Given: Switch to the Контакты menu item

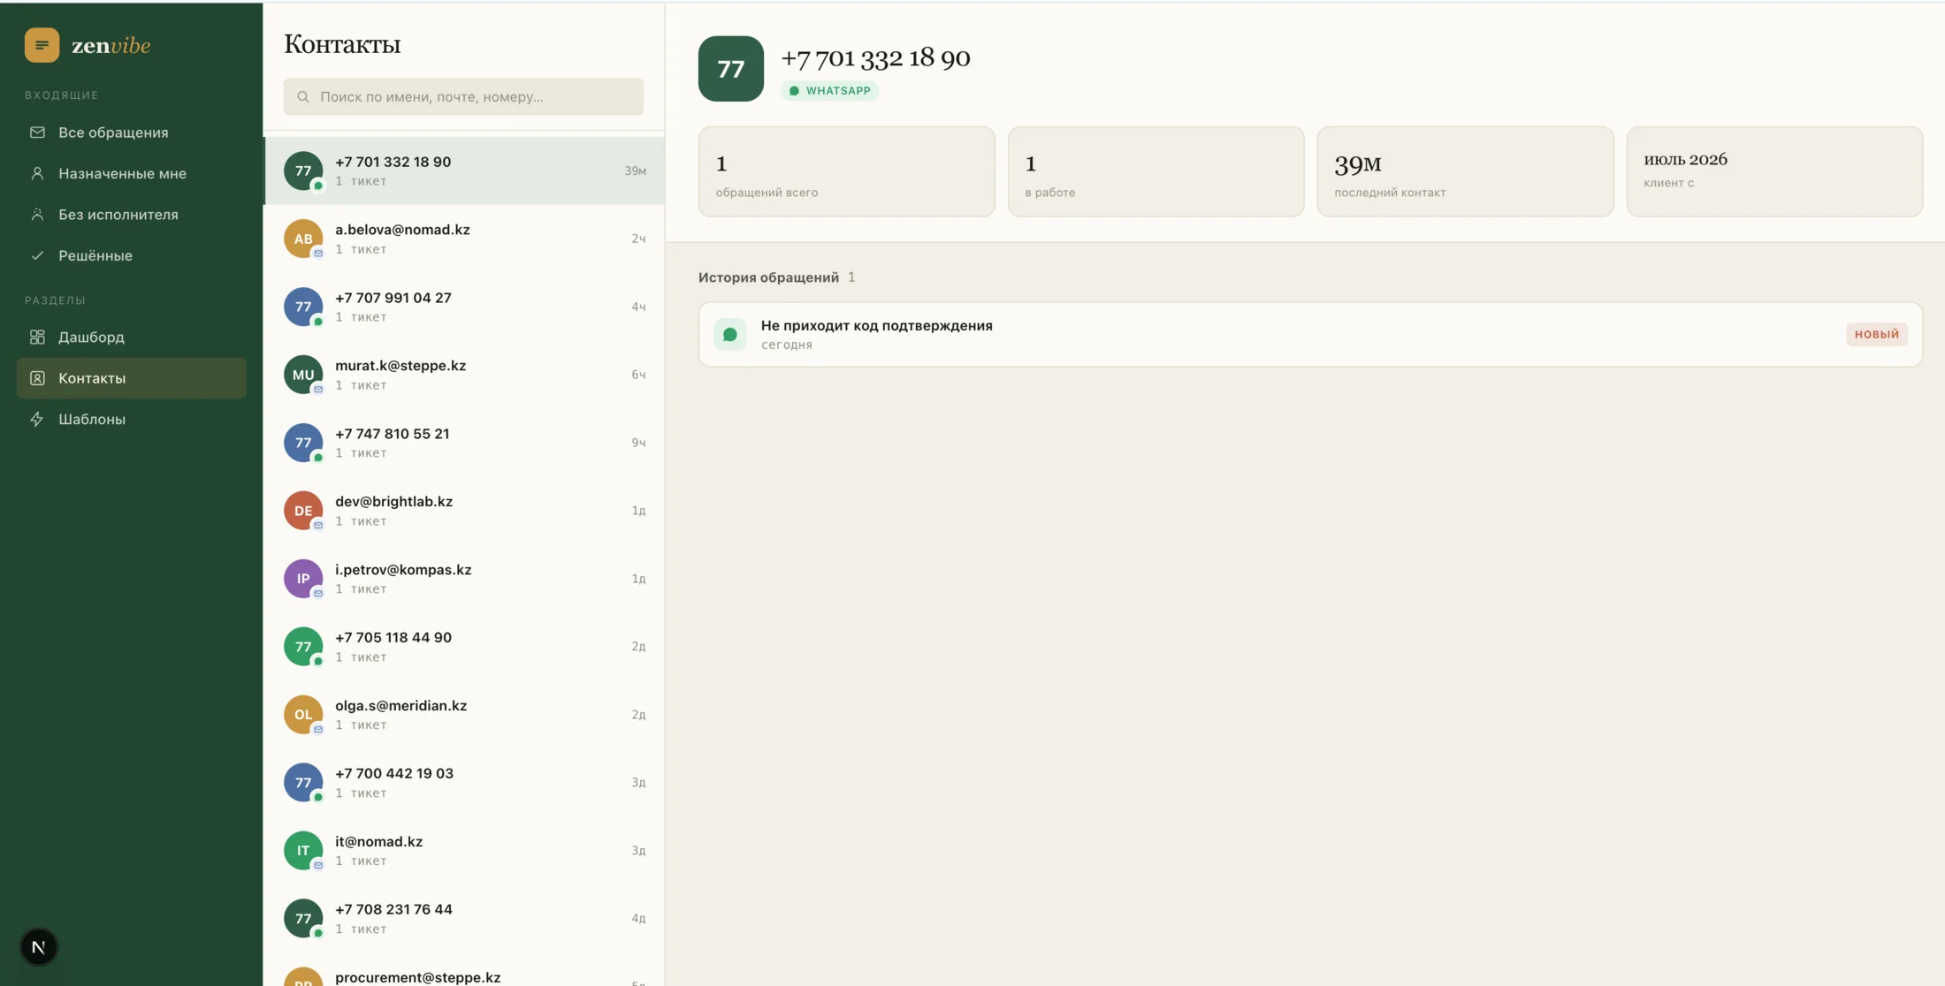Looking at the screenshot, I should point(131,378).
